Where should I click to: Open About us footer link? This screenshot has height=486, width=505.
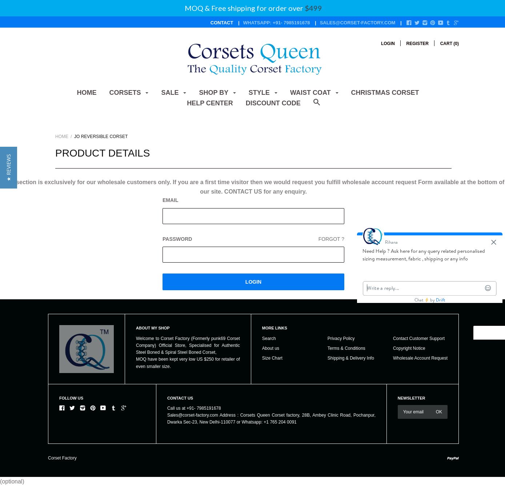point(270,348)
